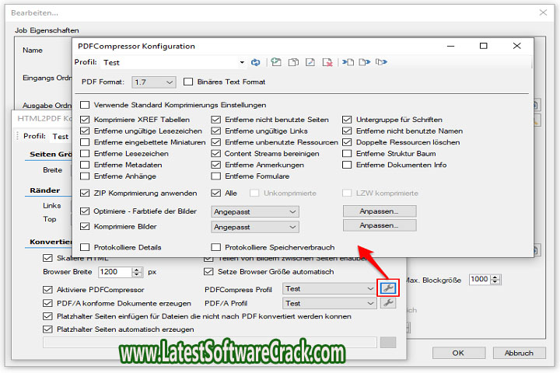
Task: Toggle Entferne Metadaten checkbox
Action: click(86, 166)
